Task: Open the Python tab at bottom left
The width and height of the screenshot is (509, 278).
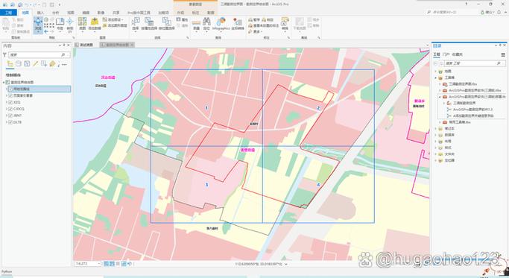Action: tap(7, 271)
